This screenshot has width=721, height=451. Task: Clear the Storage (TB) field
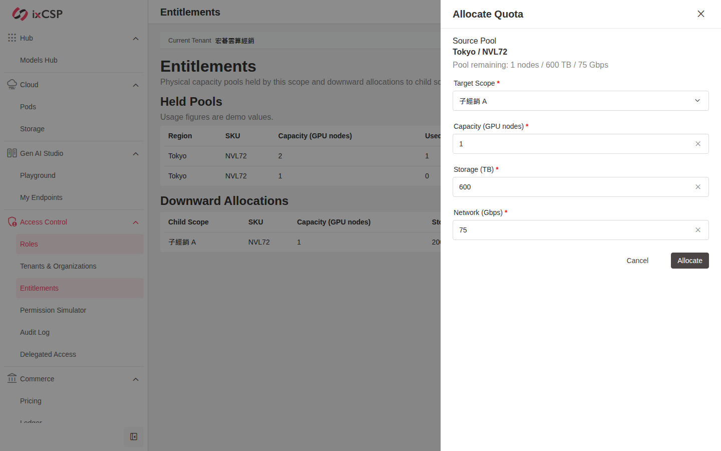pos(698,187)
